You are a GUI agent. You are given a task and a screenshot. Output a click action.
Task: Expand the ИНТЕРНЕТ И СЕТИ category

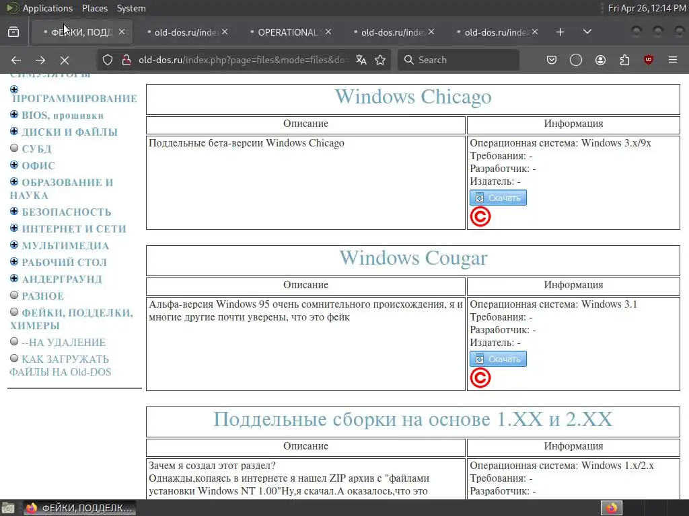click(14, 228)
